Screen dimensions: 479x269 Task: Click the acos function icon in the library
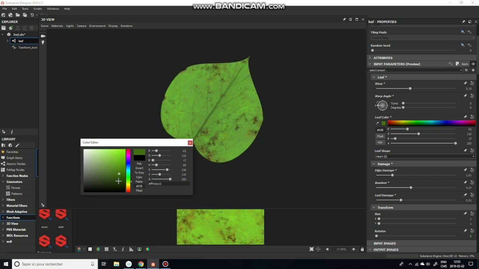44,214
